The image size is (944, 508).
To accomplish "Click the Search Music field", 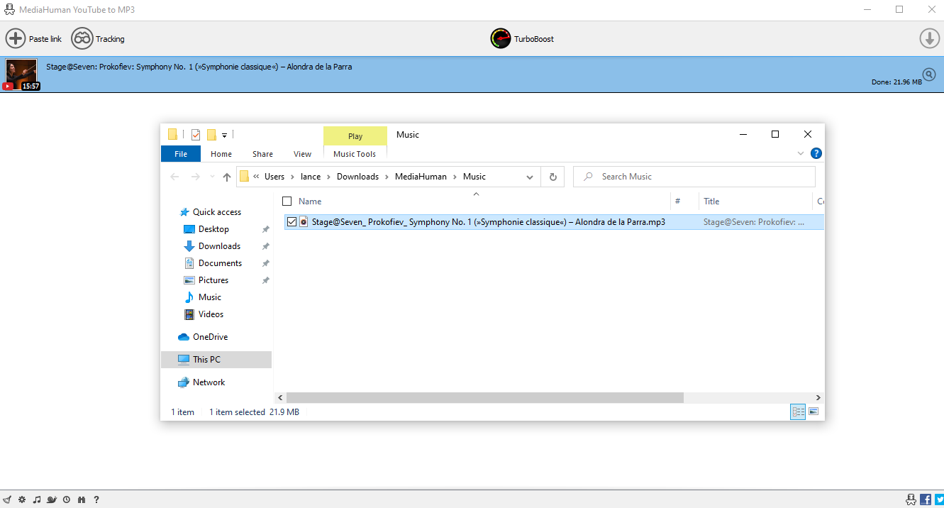I will [x=694, y=177].
